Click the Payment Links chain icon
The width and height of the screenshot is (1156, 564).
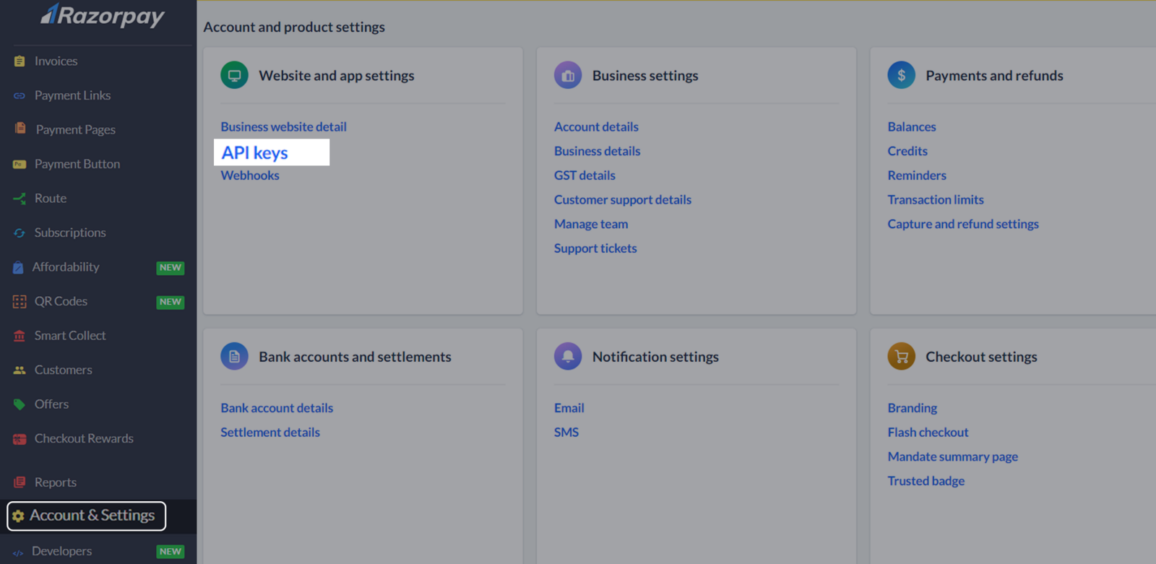(20, 95)
